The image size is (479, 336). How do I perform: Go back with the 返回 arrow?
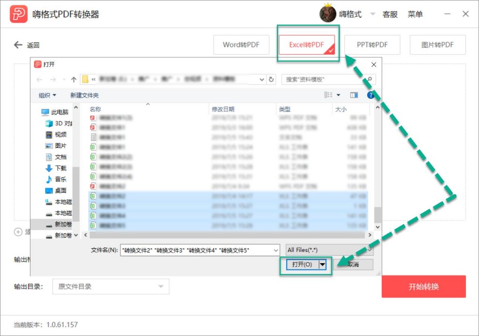tap(18, 45)
